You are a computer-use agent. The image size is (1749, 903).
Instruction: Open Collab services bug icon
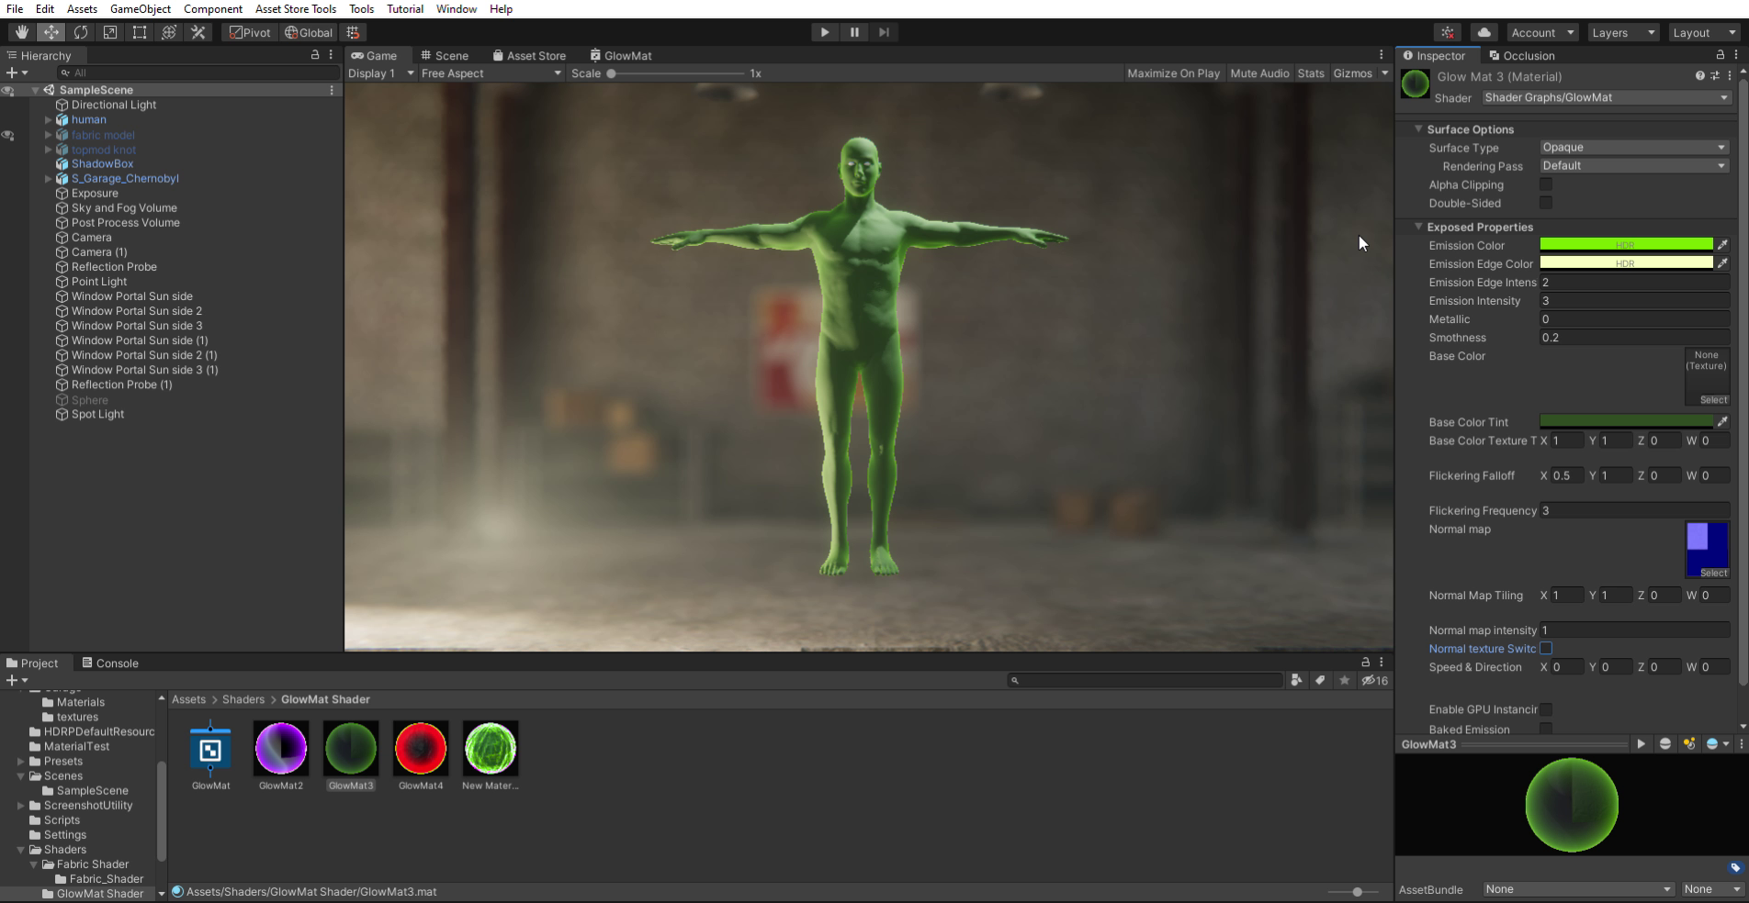1448,32
